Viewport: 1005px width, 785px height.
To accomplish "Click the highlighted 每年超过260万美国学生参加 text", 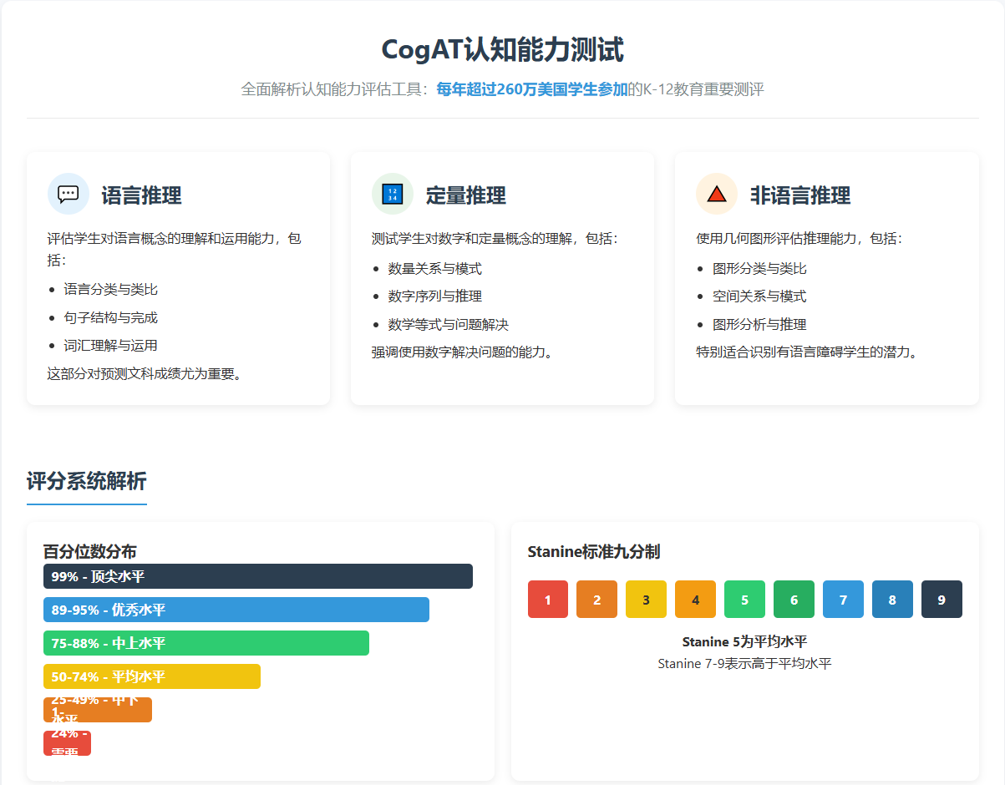I will tap(531, 89).
